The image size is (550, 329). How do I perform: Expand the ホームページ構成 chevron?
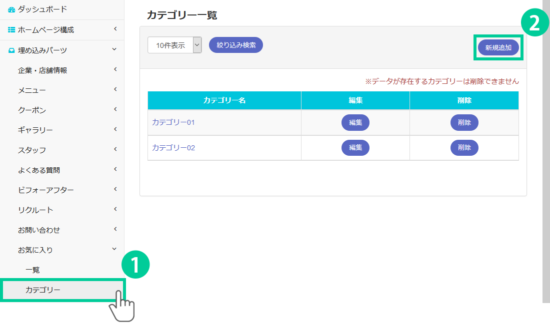click(x=115, y=29)
